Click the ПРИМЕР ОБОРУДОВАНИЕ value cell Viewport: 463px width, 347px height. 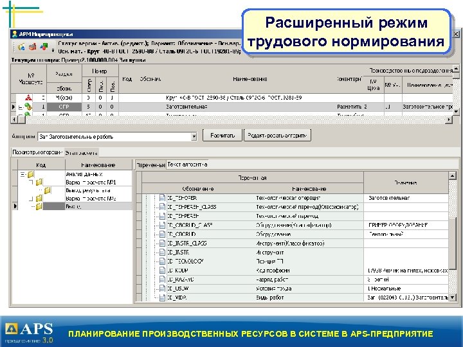point(406,225)
